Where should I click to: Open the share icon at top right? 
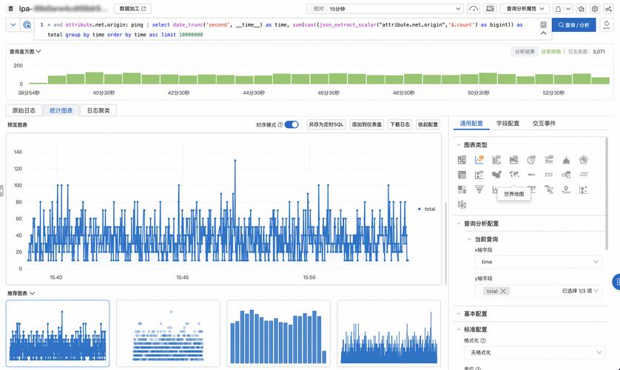[x=607, y=9]
